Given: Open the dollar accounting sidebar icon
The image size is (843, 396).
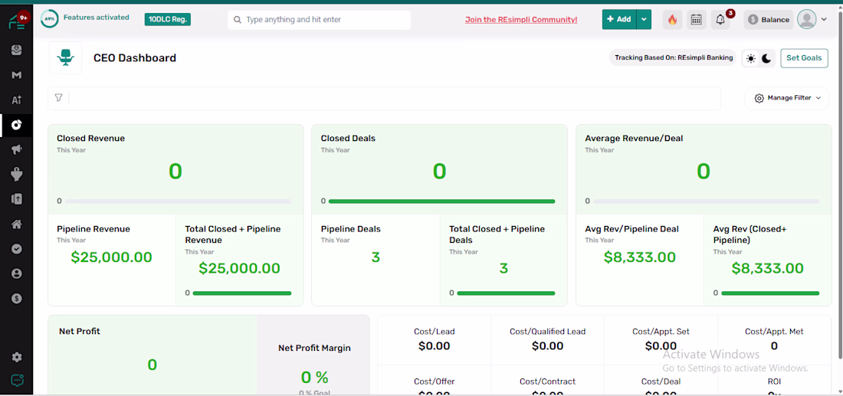Looking at the screenshot, I should click(x=17, y=298).
